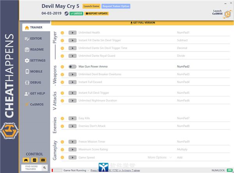
Task: Click orange info dot for Instant Full Exceed
Action: coord(62,82)
